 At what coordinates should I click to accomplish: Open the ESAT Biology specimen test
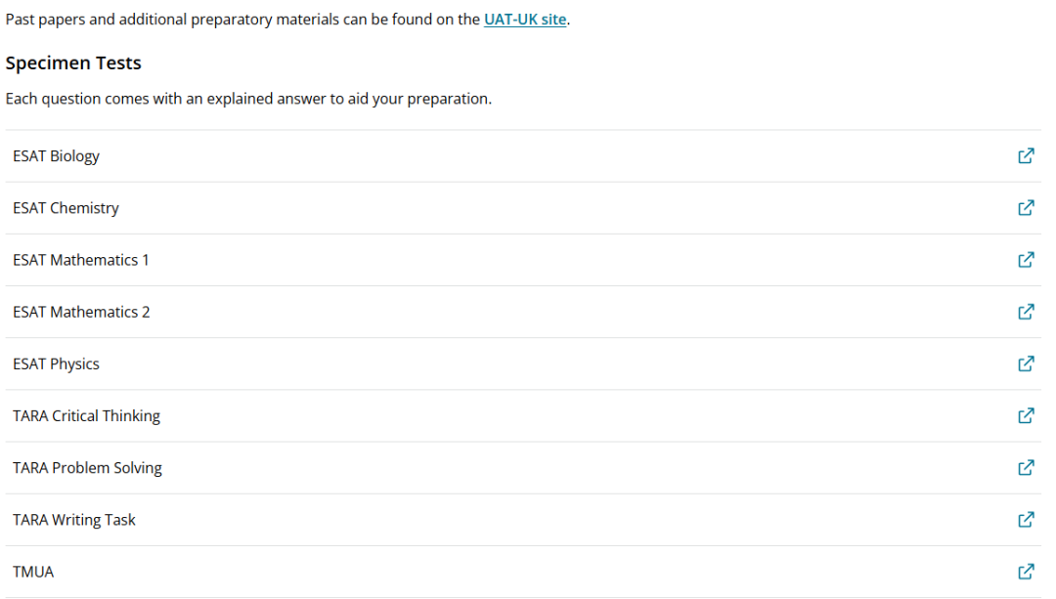pyautogui.click(x=56, y=156)
